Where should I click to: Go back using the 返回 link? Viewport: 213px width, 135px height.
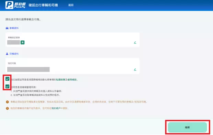71,5
